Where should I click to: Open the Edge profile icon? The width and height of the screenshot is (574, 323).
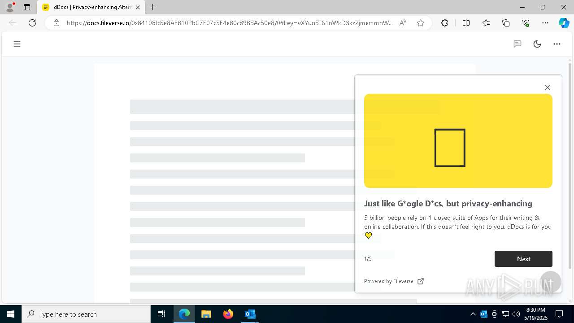click(x=9, y=7)
